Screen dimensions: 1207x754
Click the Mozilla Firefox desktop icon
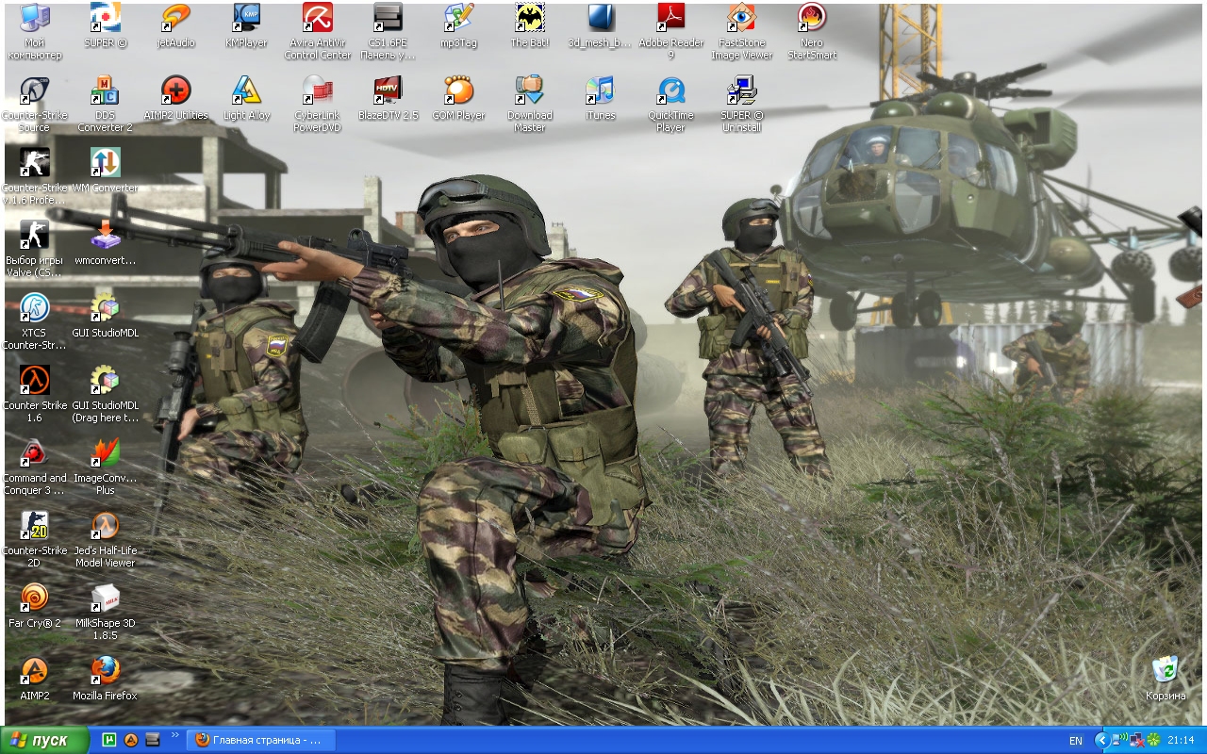105,672
